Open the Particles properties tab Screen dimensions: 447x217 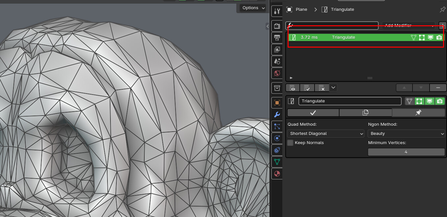277,126
